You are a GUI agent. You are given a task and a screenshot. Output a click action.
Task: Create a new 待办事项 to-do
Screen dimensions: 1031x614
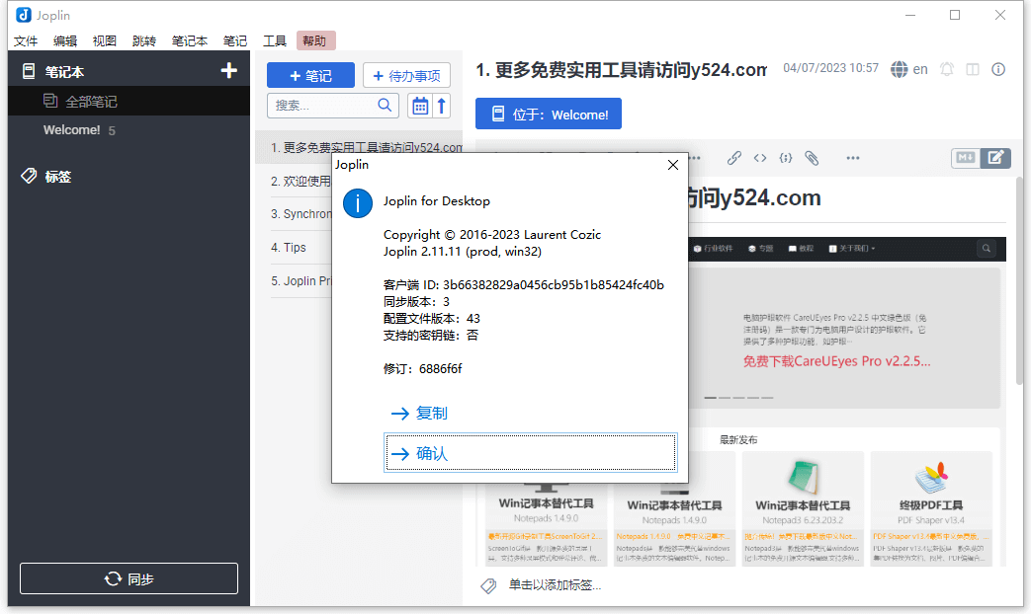click(406, 76)
